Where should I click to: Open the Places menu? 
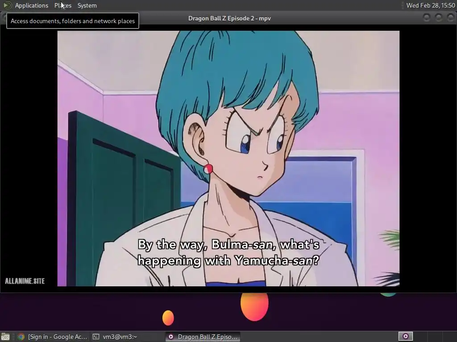62,5
